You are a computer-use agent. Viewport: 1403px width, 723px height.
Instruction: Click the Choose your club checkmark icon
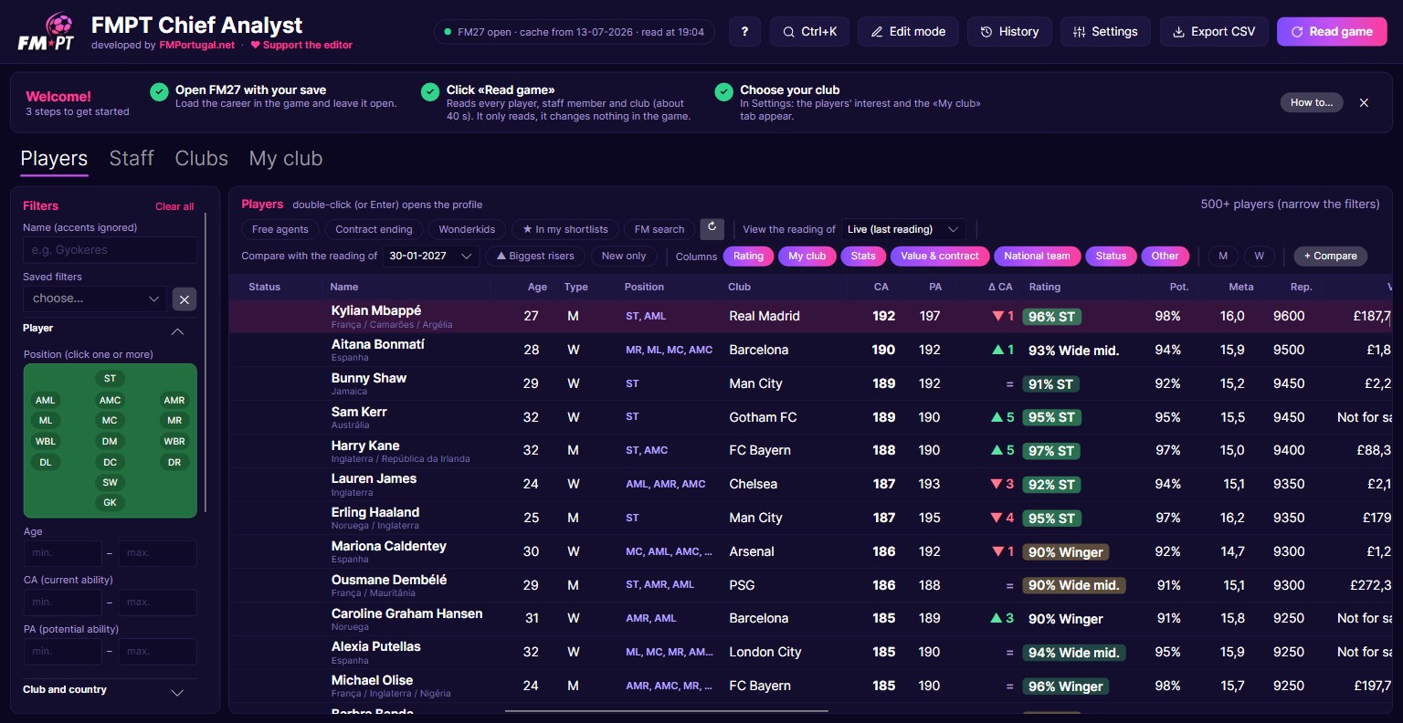click(x=723, y=92)
